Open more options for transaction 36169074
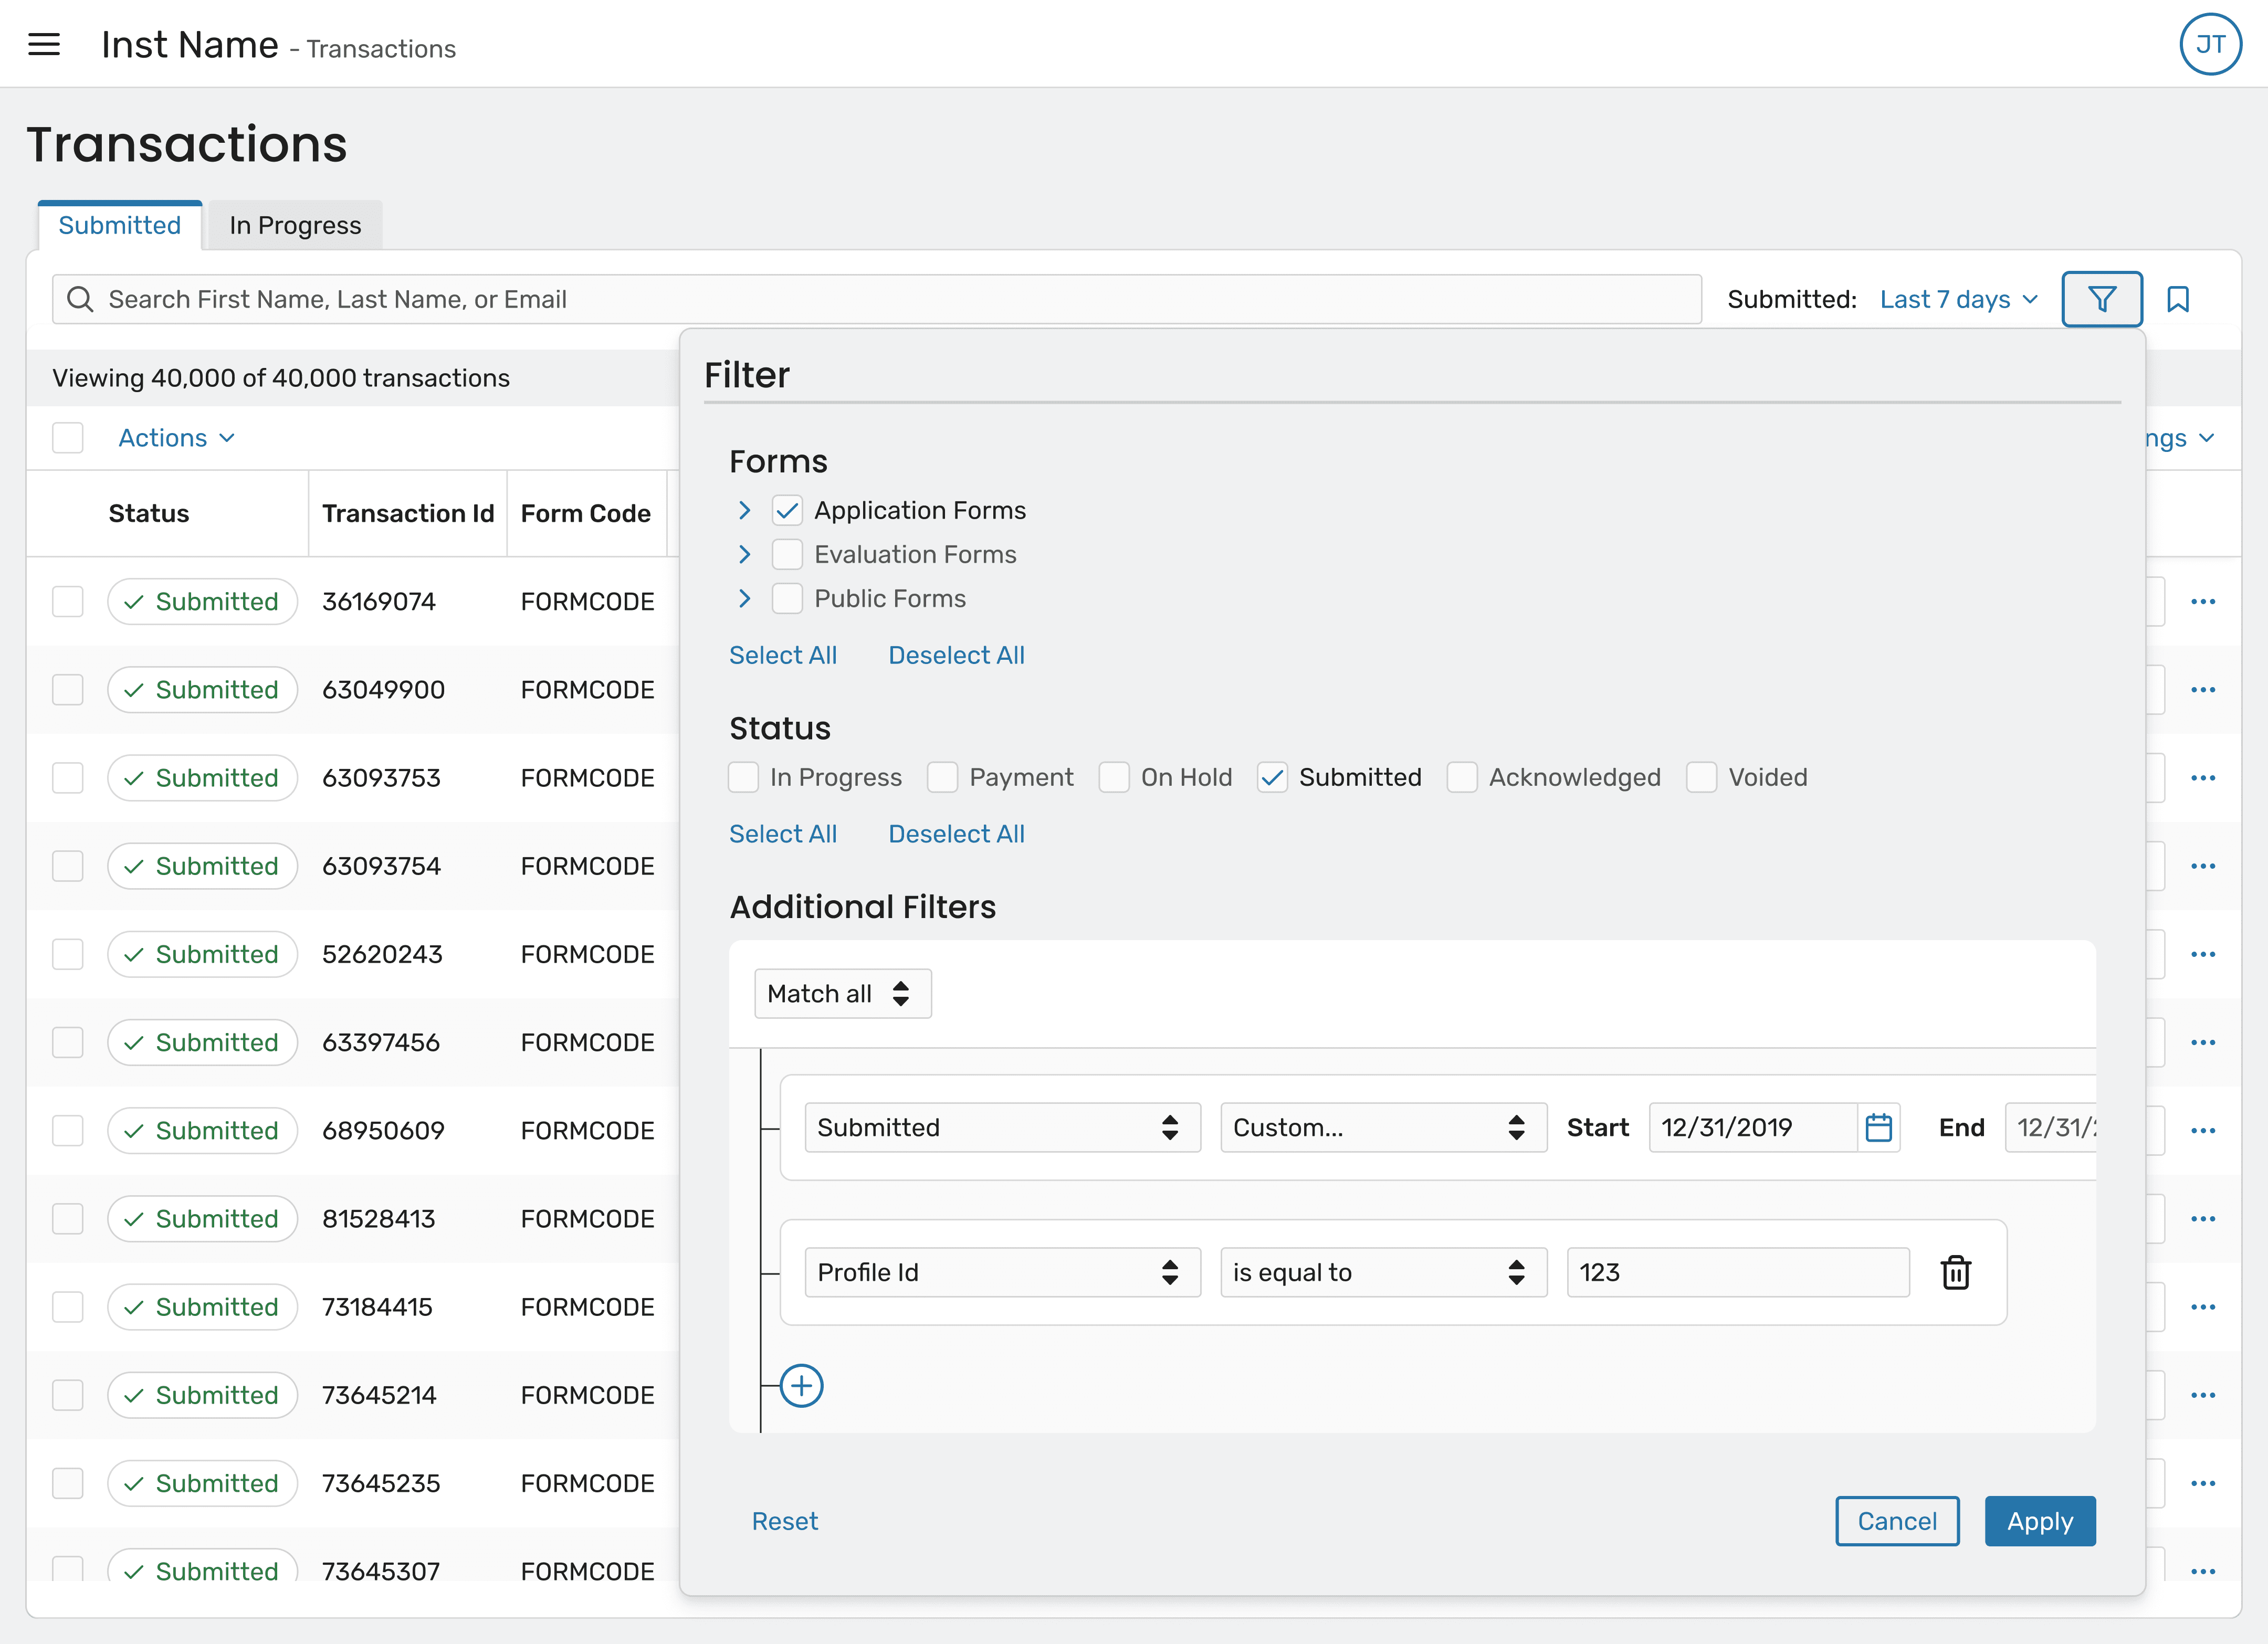The height and width of the screenshot is (1644, 2268). (2203, 602)
